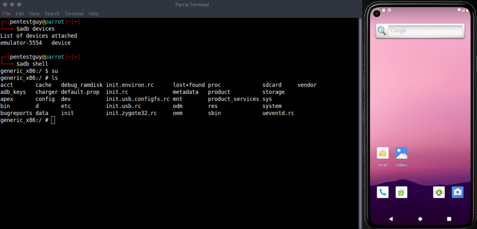477x229 pixels.
Task: Open the View menu
Action: click(x=34, y=13)
